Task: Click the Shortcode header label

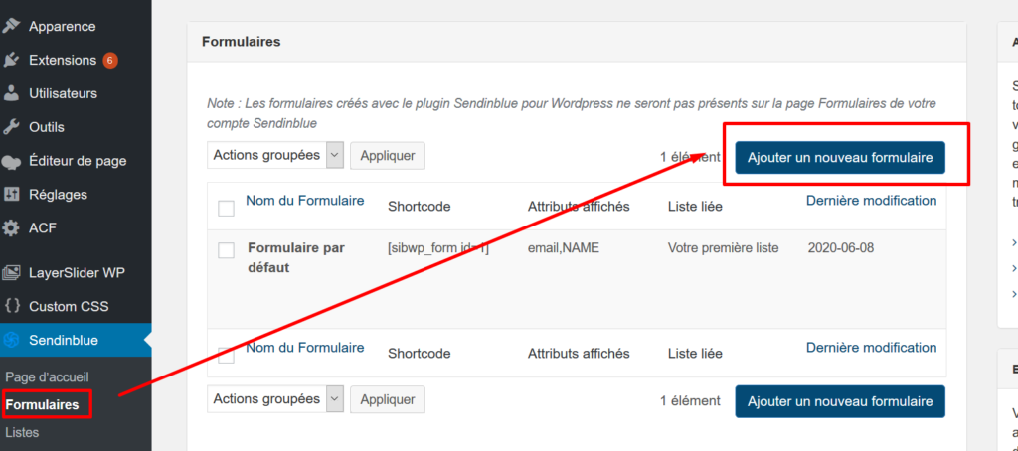Action: [419, 207]
